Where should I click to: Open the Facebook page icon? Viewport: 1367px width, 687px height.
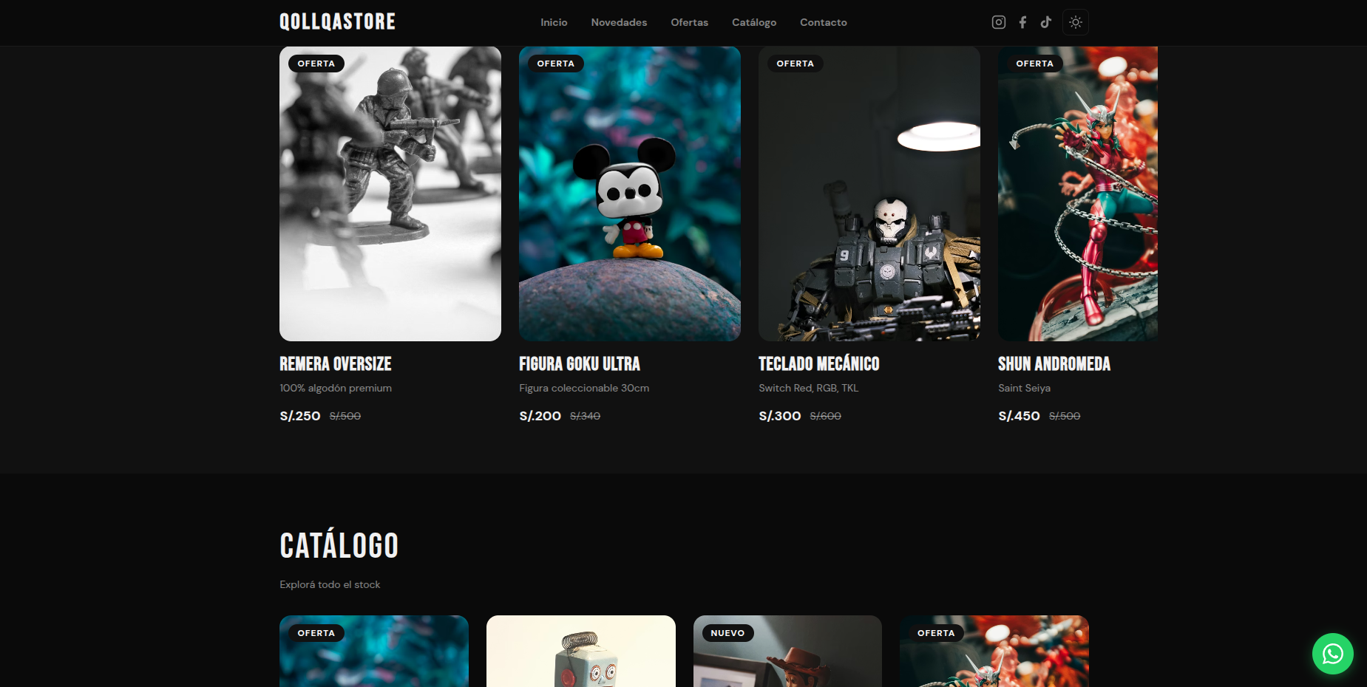point(1022,22)
